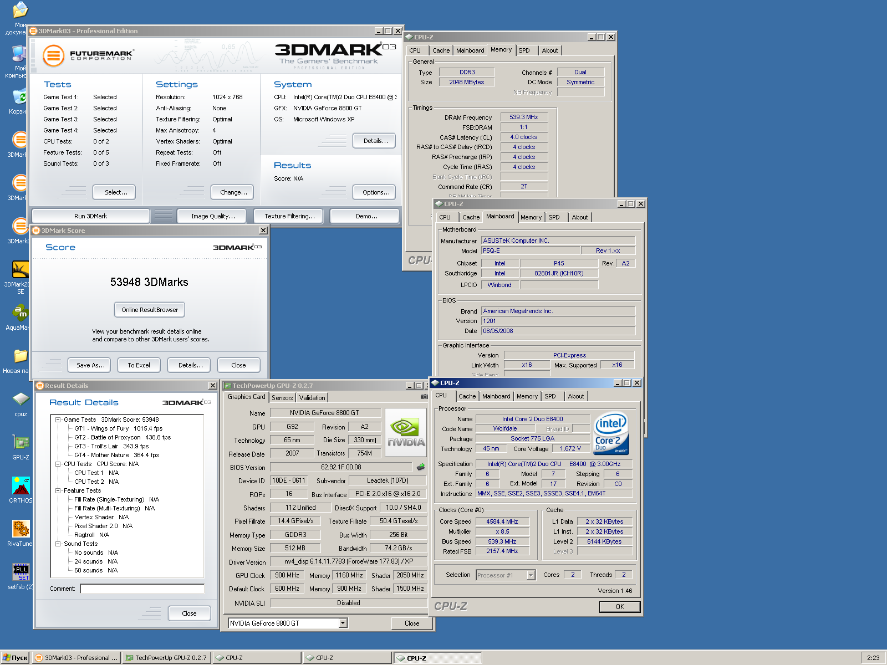The image size is (887, 665).
Task: Click the Online ResultBrowser button
Action: click(150, 310)
